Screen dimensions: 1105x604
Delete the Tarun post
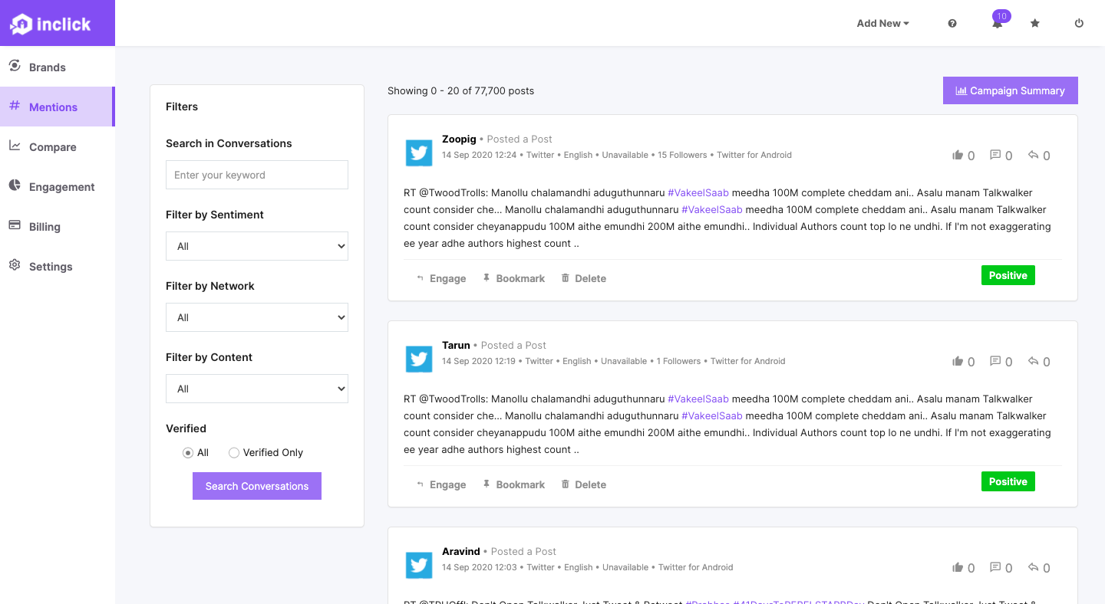tap(584, 484)
